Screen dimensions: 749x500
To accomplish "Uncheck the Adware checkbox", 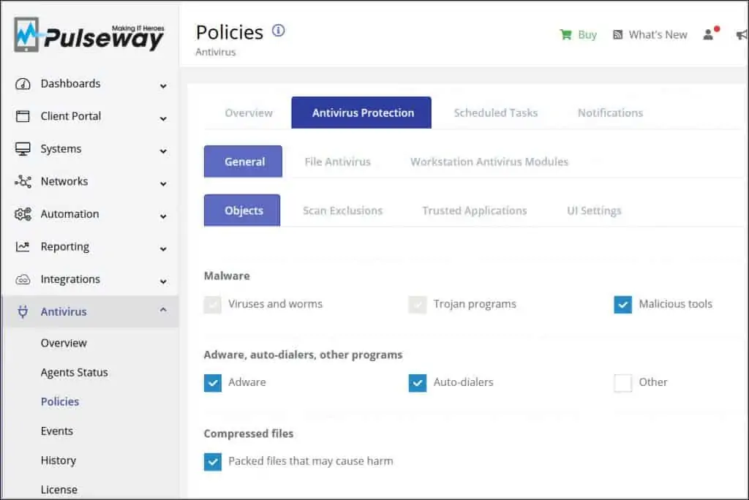I will pyautogui.click(x=213, y=382).
